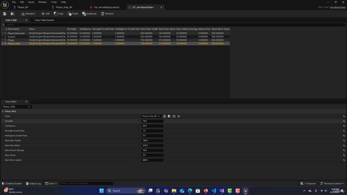Sort by the Row Name column header
Image resolution: width=347 pixels, height=195 pixels.
click(14, 29)
